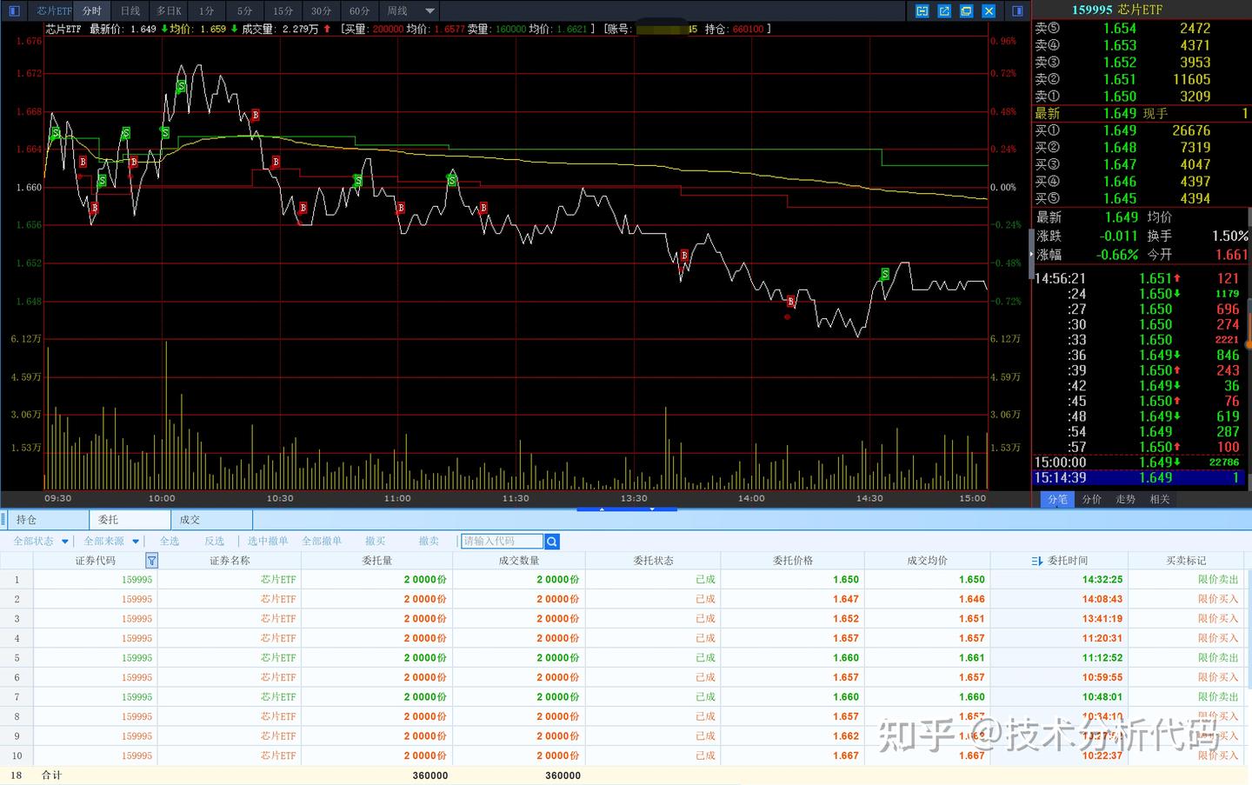Select the order row timed 10:59:55

[x=622, y=677]
